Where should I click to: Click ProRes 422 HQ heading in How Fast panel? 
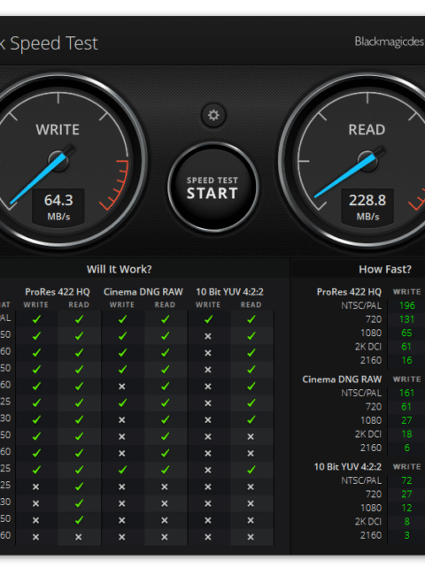point(349,292)
